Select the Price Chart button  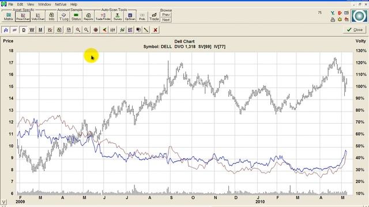[23, 17]
